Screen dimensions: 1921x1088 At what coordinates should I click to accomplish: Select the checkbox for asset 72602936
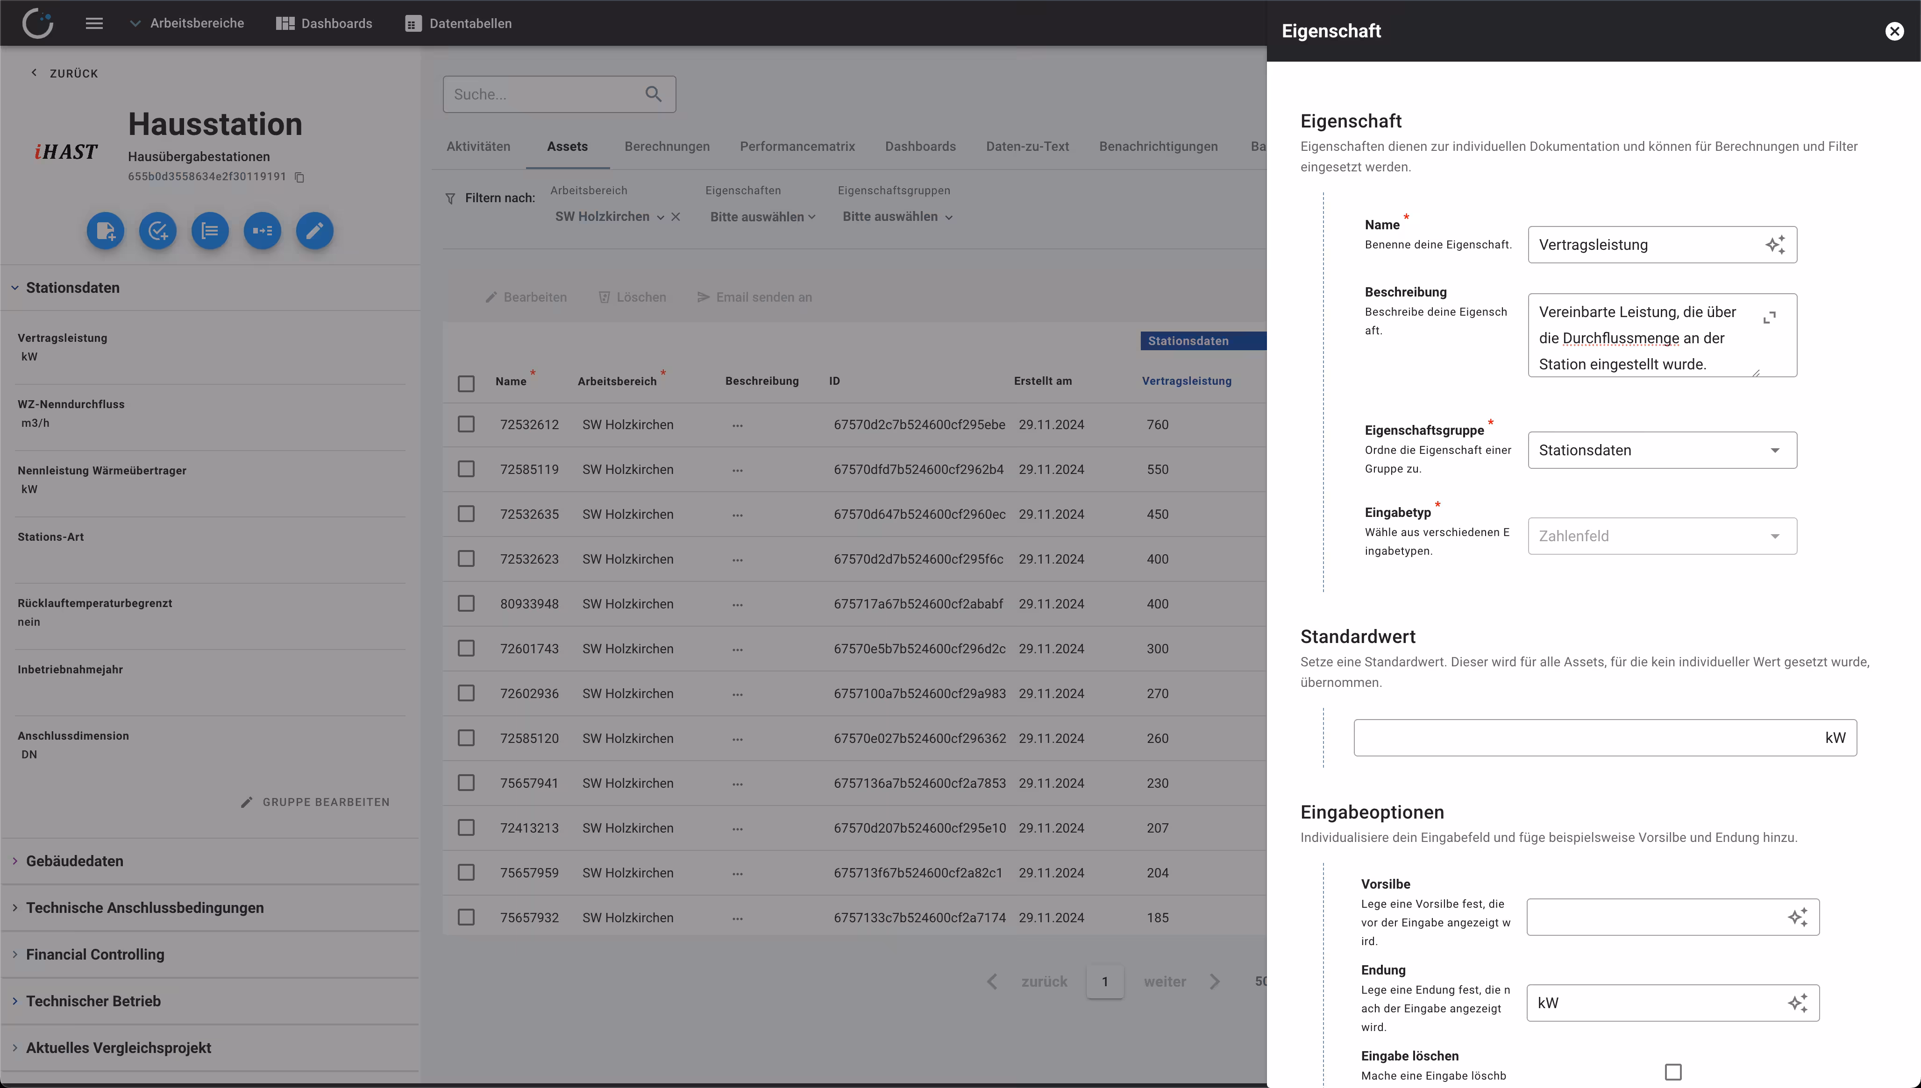(x=466, y=693)
